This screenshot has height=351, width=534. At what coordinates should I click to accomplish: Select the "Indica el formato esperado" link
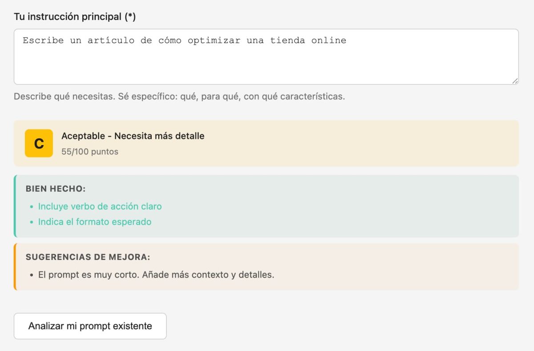click(94, 222)
